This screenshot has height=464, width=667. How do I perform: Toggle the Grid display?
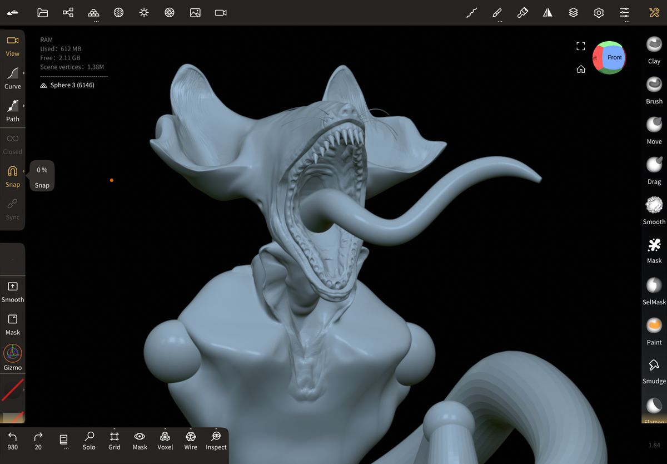click(x=115, y=441)
